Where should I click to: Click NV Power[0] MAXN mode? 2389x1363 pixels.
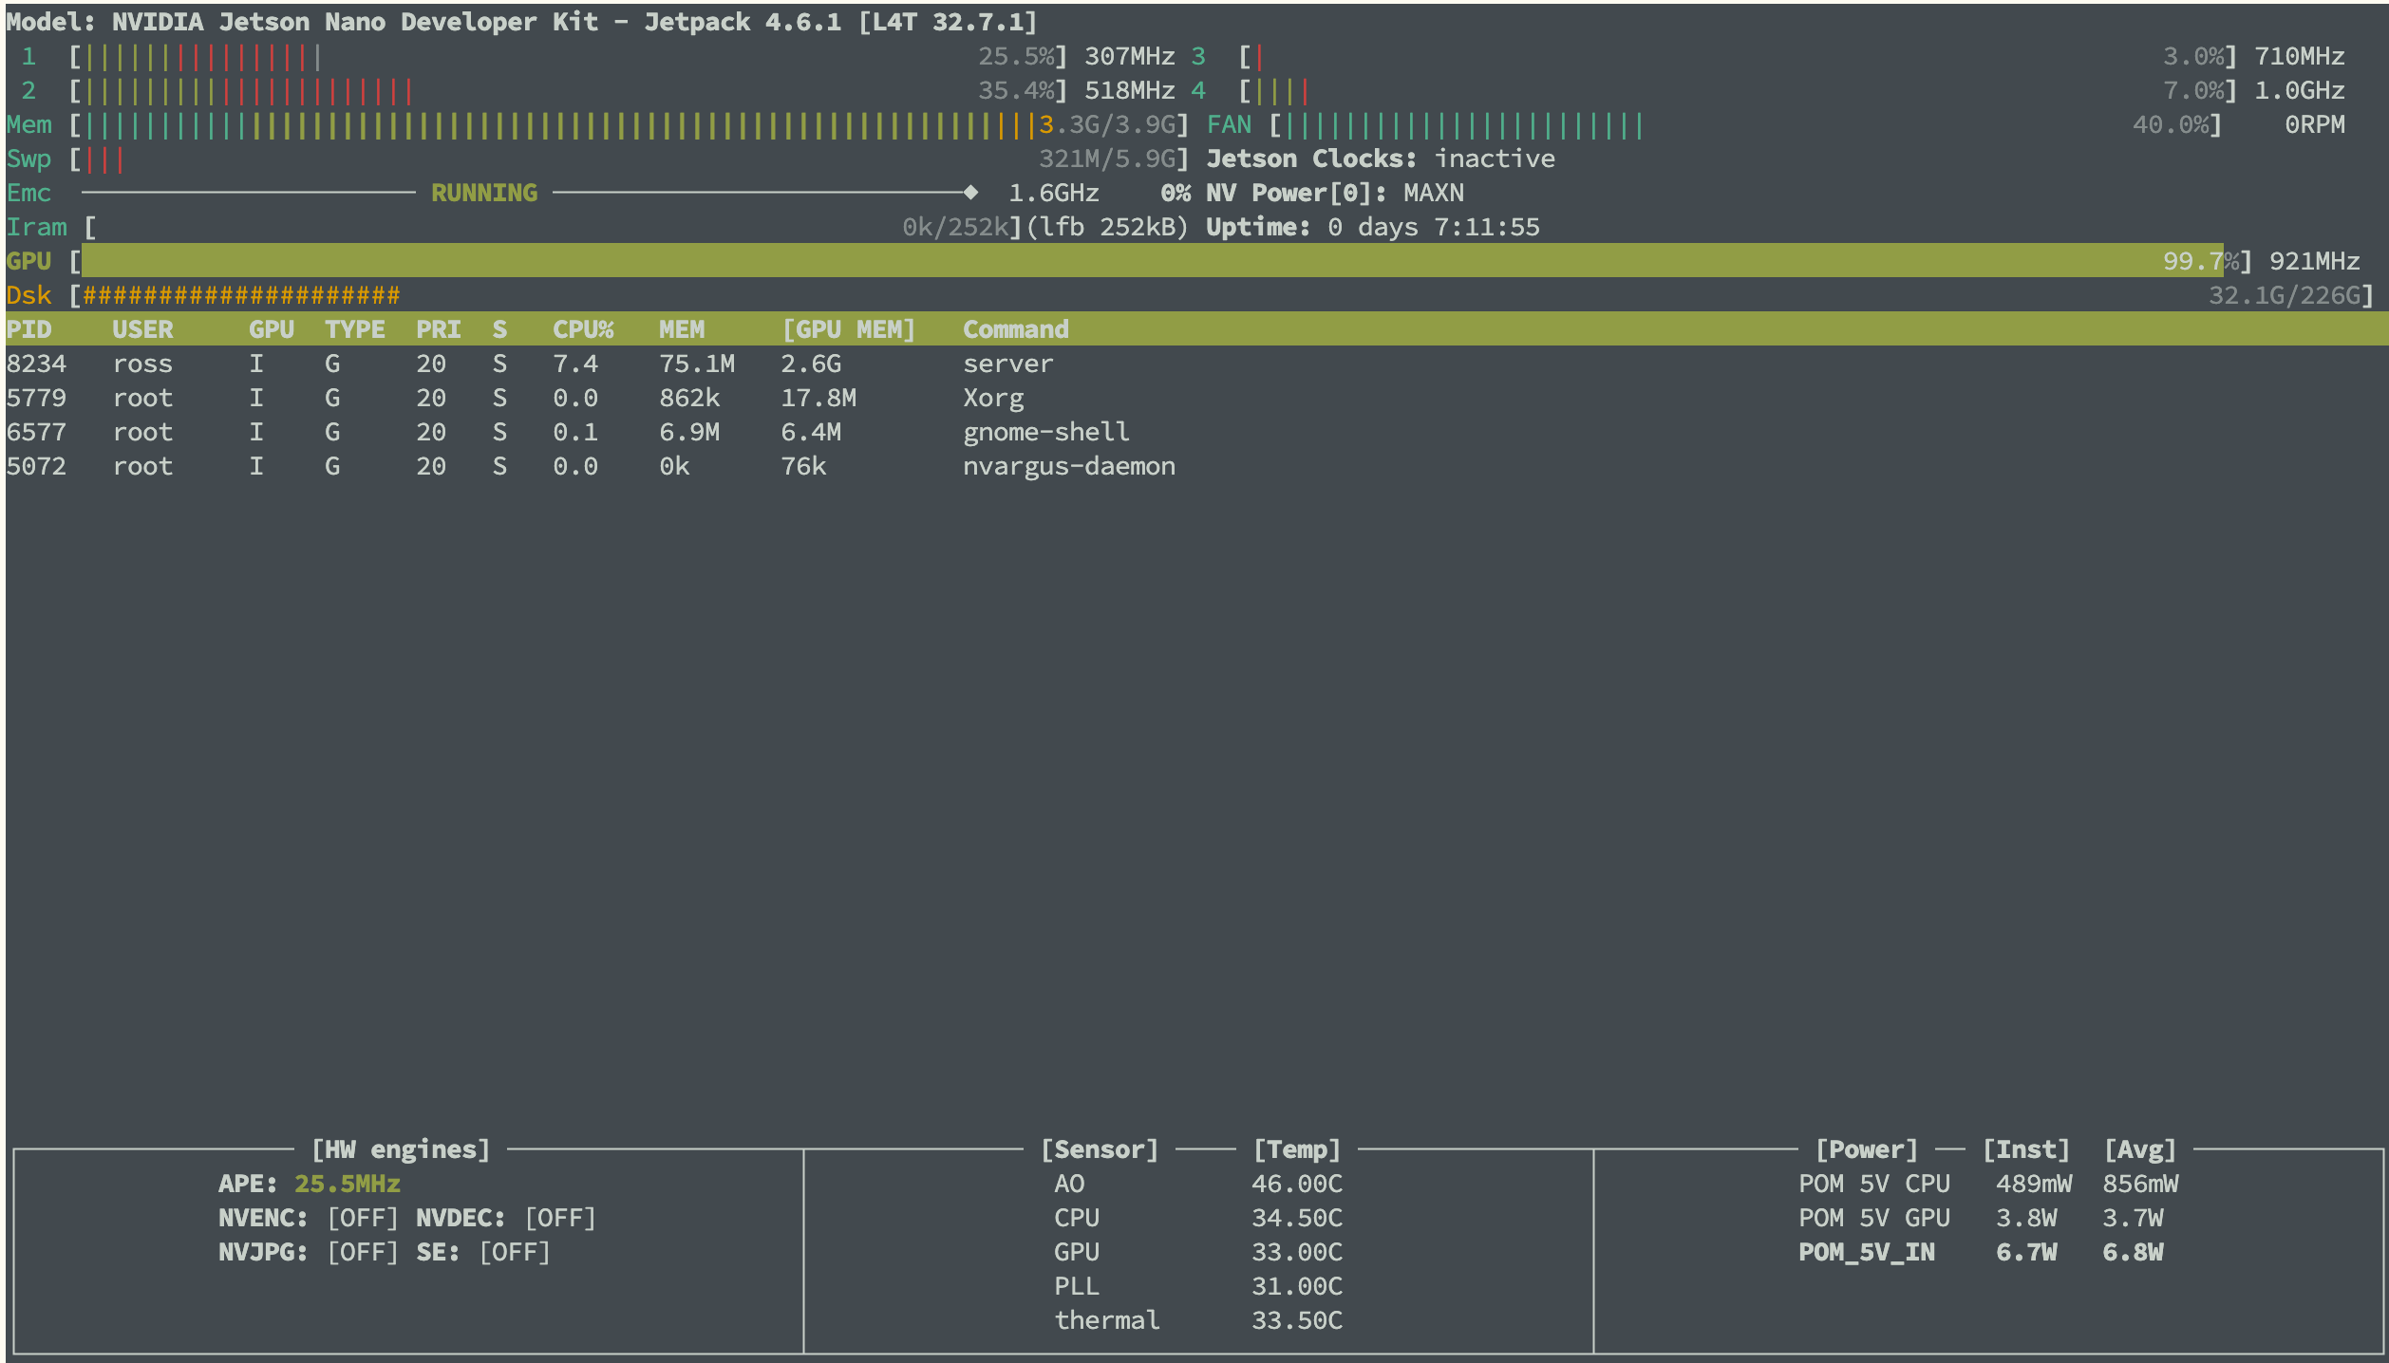coord(1335,193)
